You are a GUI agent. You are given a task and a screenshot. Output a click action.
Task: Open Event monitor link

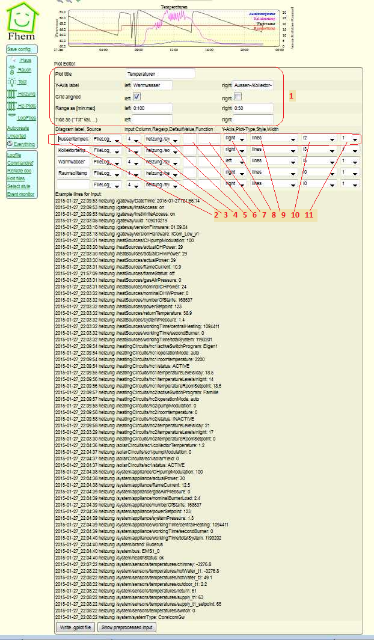(x=20, y=194)
